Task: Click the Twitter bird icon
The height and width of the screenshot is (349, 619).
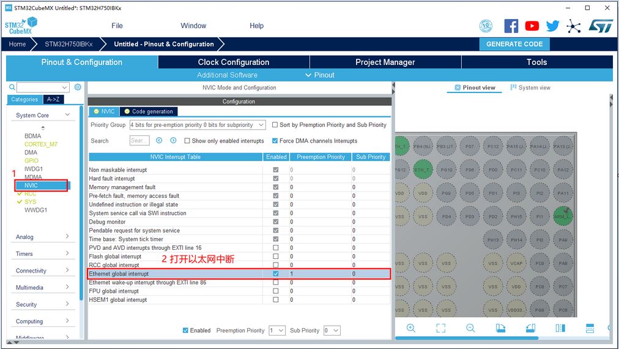Action: pos(553,26)
